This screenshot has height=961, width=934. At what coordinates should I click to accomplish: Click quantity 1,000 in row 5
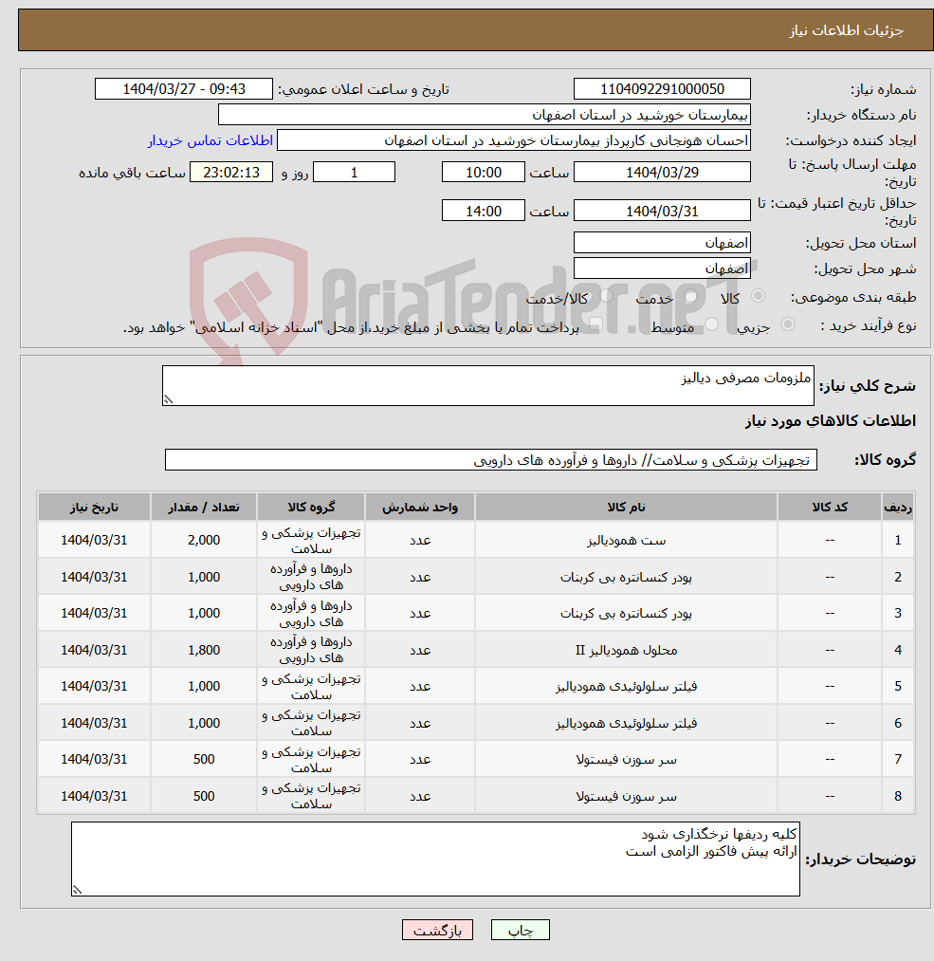pyautogui.click(x=204, y=687)
